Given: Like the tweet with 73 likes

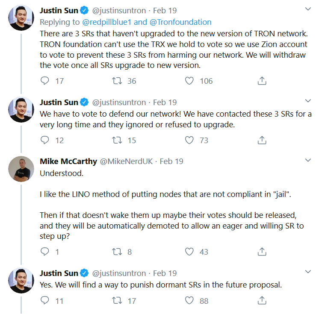Looking at the screenshot, I should pos(189,140).
